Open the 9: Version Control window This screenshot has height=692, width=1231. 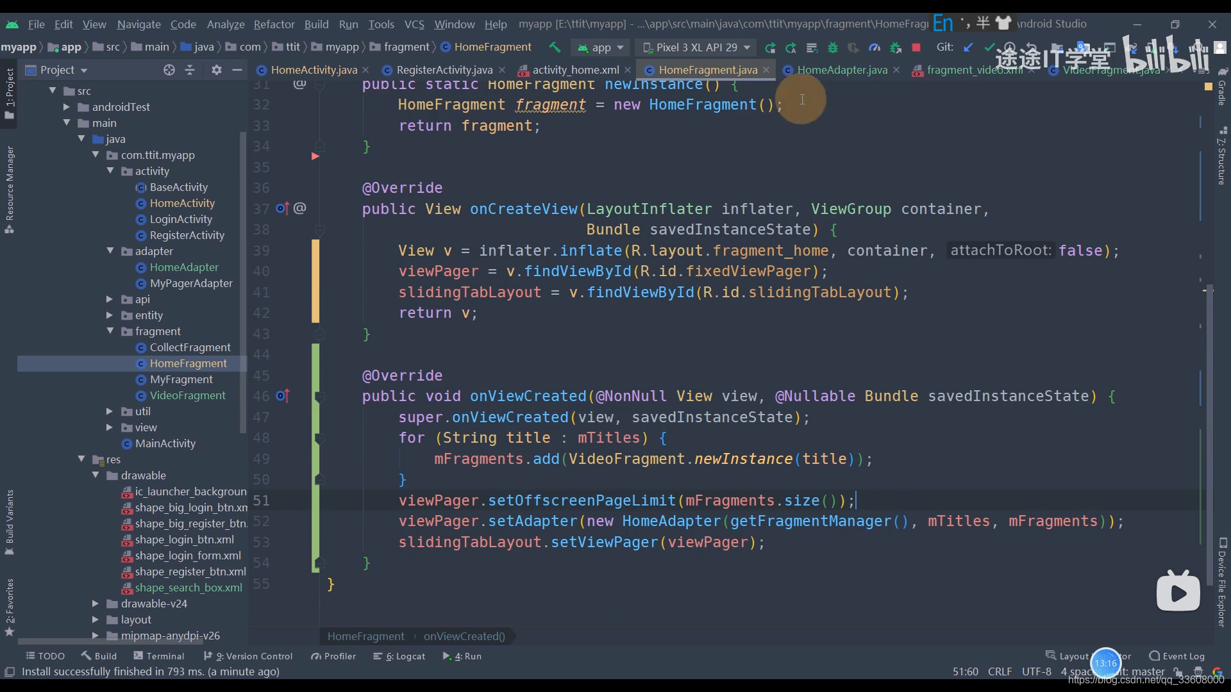(248, 656)
